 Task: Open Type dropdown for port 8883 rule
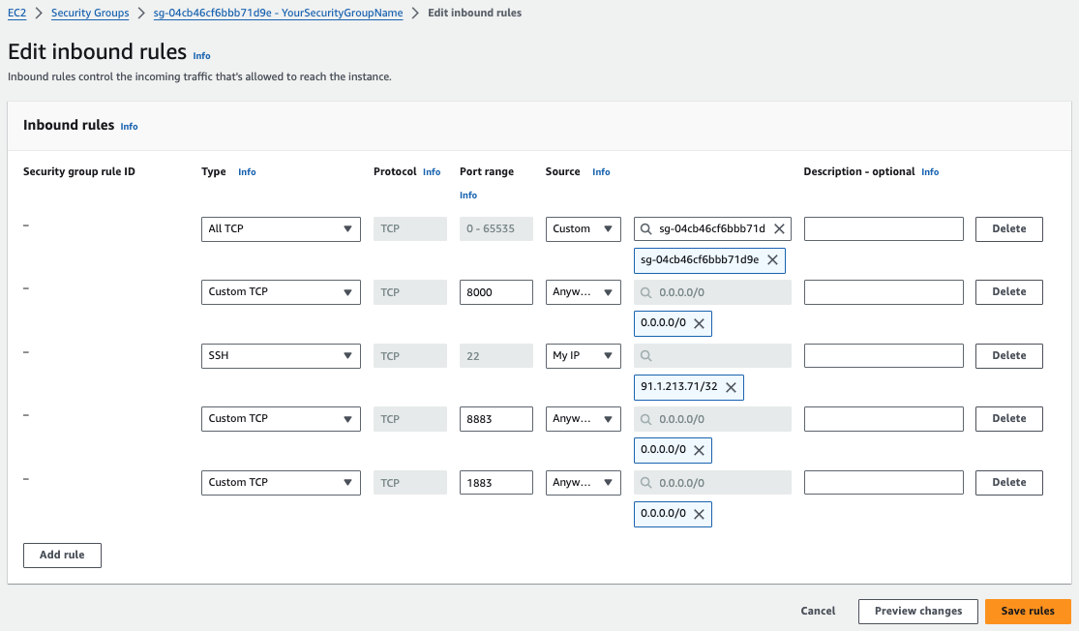click(281, 418)
